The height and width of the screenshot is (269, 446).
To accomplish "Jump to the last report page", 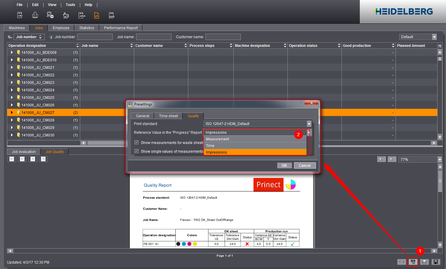I will (43, 159).
